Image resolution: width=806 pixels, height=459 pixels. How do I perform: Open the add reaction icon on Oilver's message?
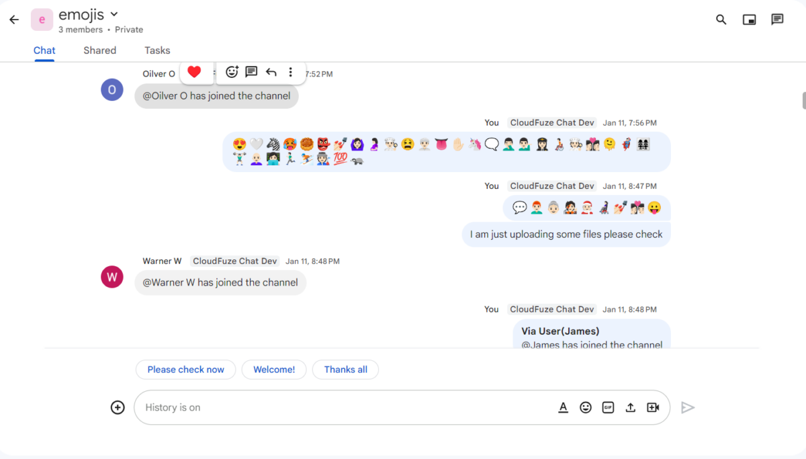[232, 72]
